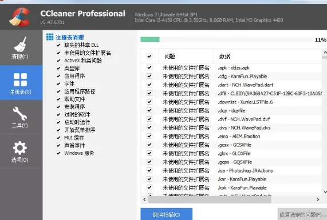Screen dimensions: 327x220
Task: Click the 11% progress percentage text
Action: pos(321,40)
